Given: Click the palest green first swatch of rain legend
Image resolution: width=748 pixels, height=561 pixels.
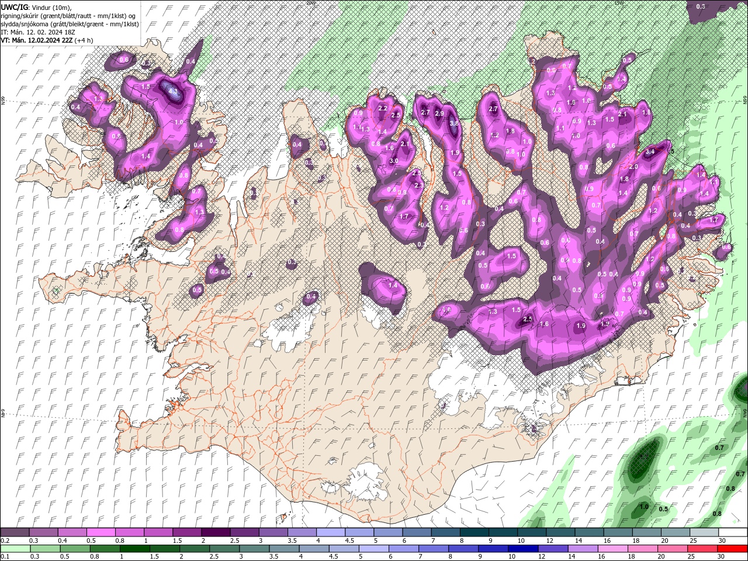Looking at the screenshot, I should point(15,549).
